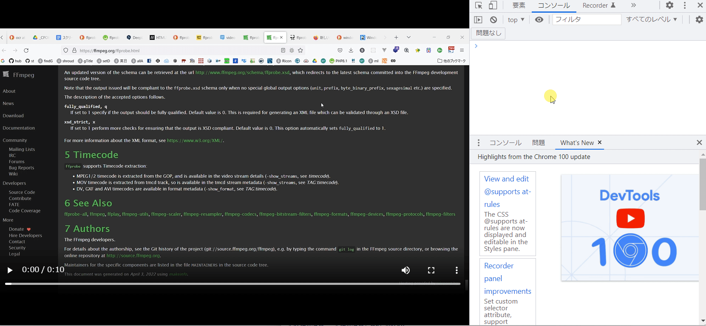The width and height of the screenshot is (706, 326).
Task: Open console settings gear icon
Action: 699,20
